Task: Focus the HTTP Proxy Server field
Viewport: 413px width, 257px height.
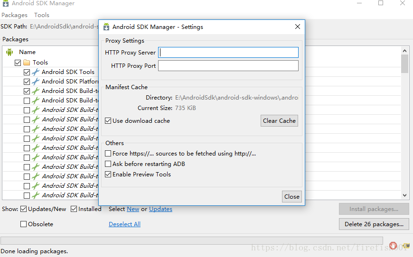Action: click(228, 52)
